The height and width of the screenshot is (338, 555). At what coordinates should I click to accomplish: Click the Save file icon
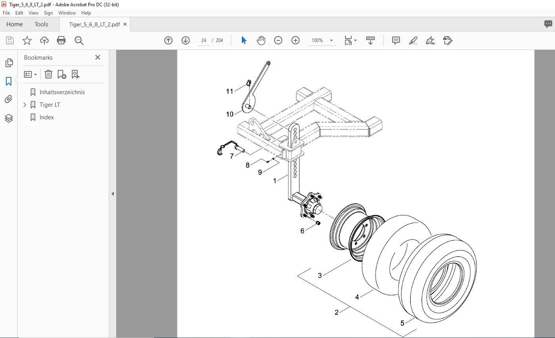10,40
